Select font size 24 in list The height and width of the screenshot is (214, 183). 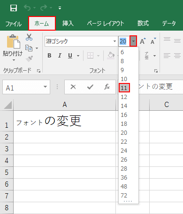pyautogui.click(x=129, y=151)
